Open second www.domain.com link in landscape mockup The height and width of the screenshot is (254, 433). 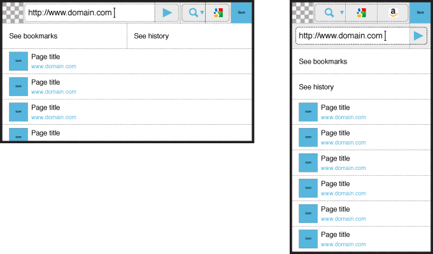53,92
